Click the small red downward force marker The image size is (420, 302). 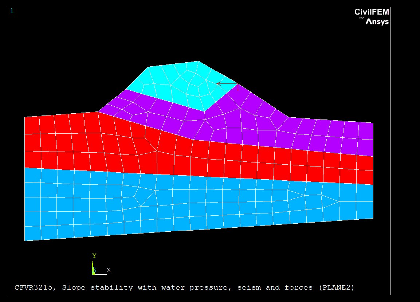[238, 90]
